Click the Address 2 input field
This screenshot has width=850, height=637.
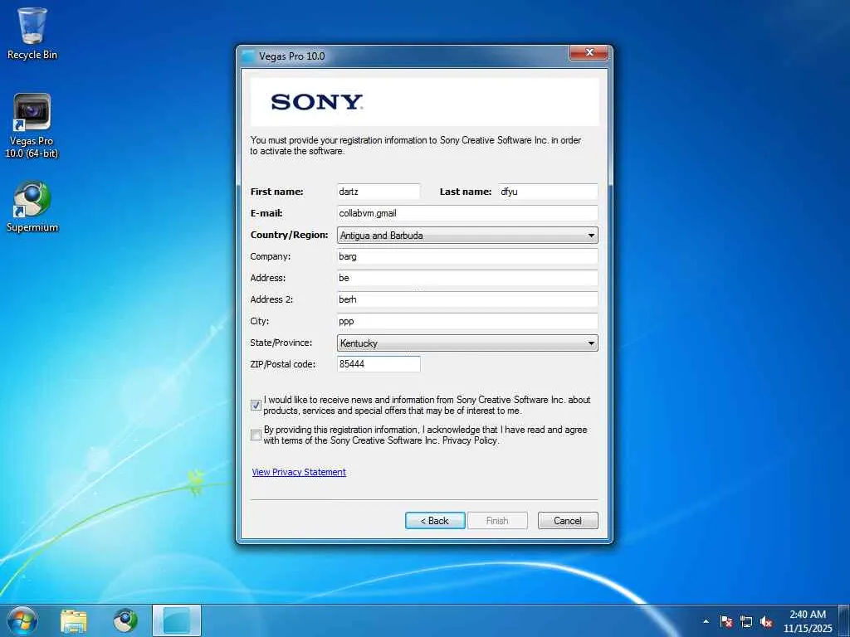[467, 299]
